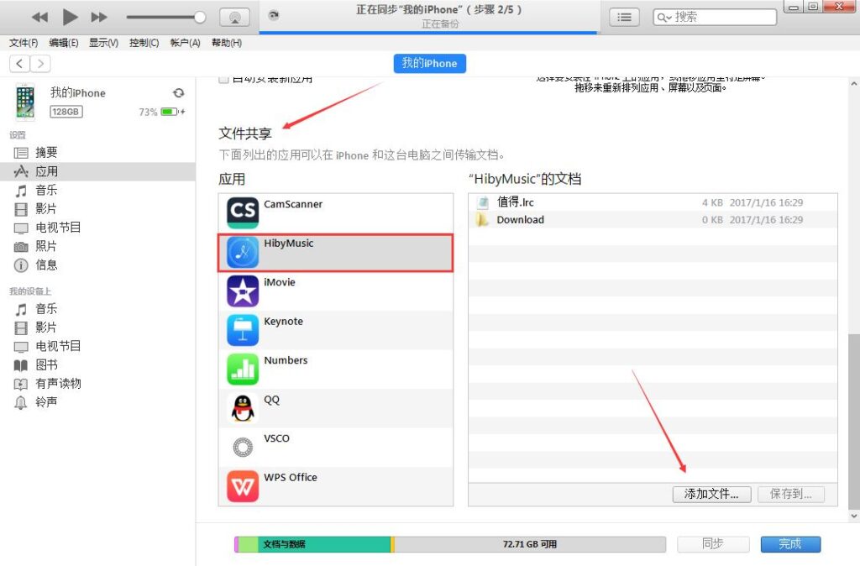Select 影片 under 设置 section
The image size is (860, 566).
click(97, 209)
